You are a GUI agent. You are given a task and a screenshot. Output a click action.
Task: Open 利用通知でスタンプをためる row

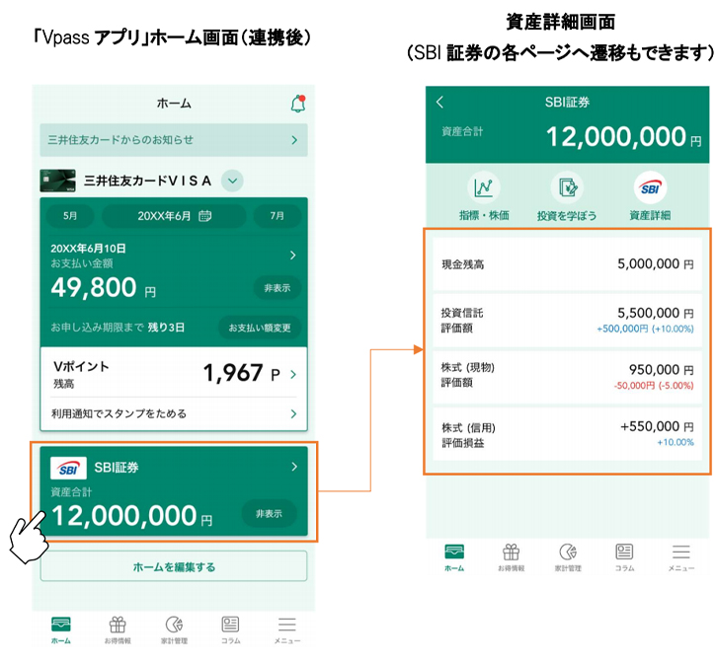tap(174, 413)
